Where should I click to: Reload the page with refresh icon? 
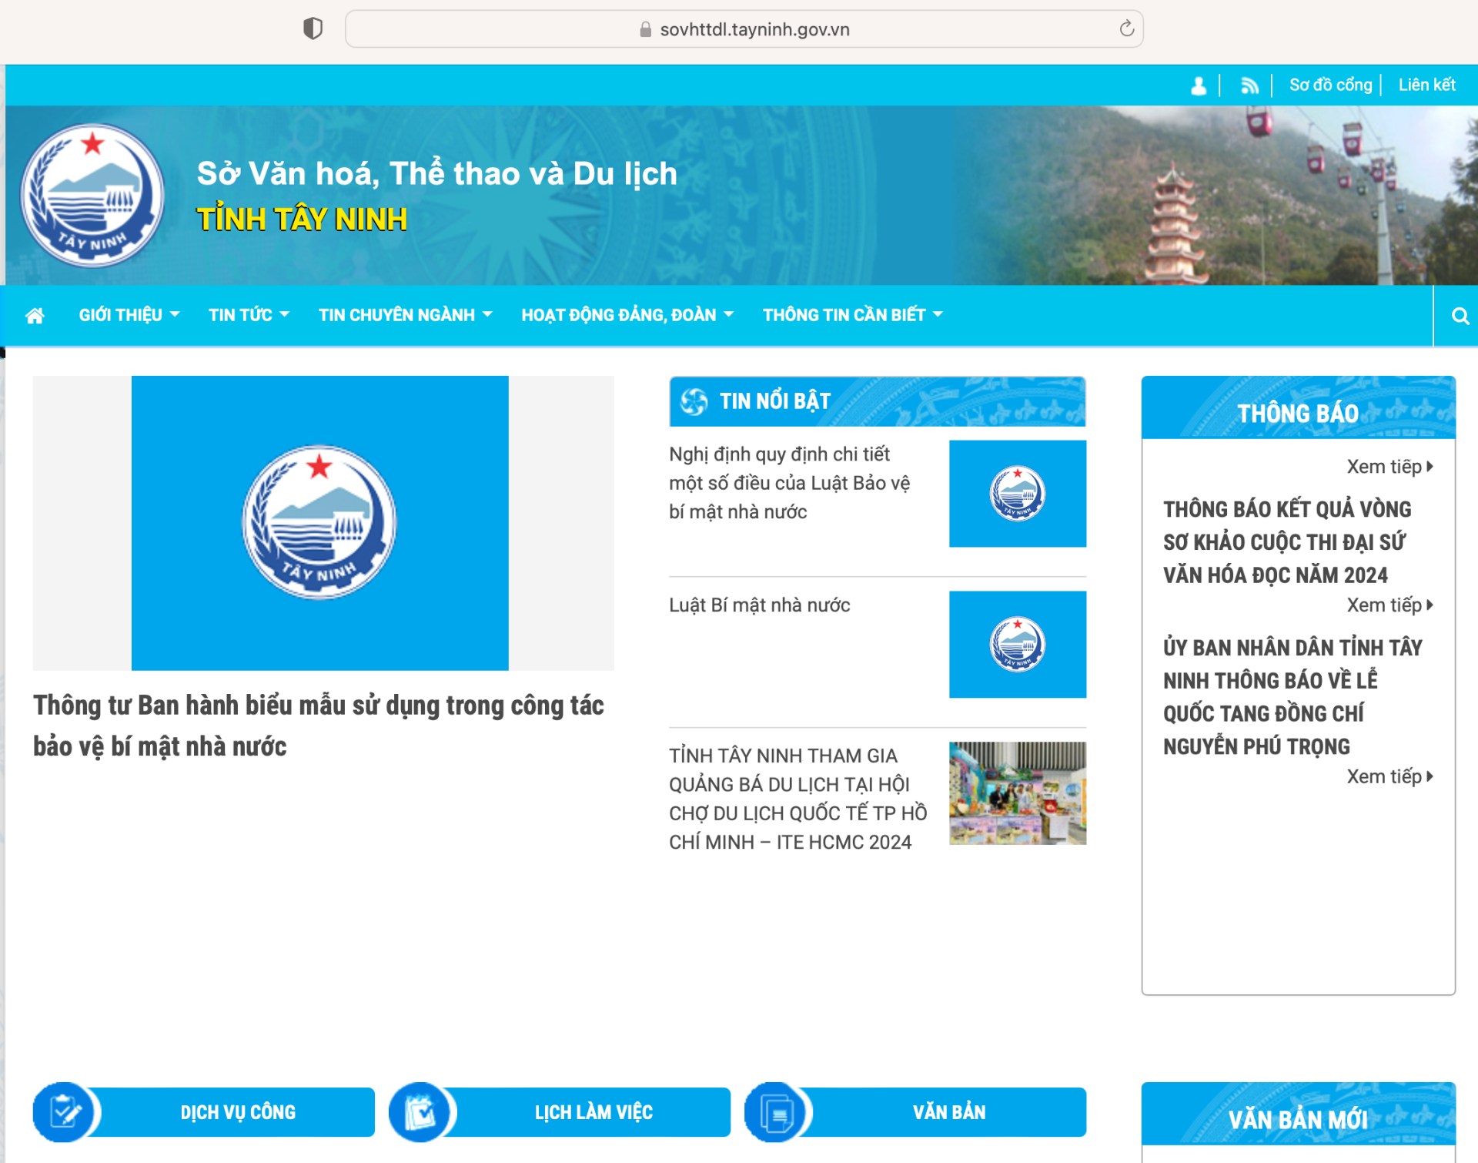click(x=1126, y=29)
